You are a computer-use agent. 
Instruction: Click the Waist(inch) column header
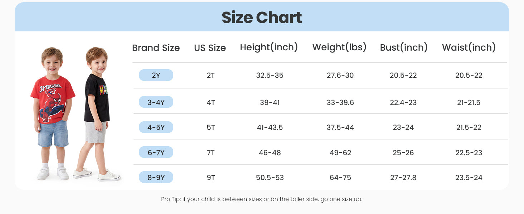[x=469, y=47]
